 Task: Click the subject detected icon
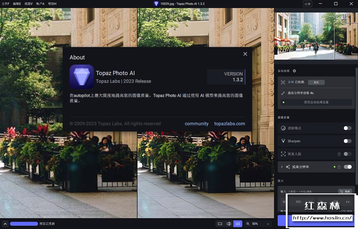(x=283, y=82)
